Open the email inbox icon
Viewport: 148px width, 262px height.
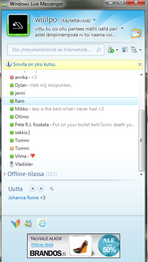click(x=136, y=33)
